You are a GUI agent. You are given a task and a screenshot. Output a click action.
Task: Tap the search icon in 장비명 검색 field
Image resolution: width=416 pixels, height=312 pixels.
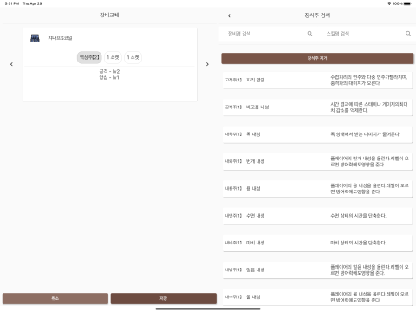310,34
